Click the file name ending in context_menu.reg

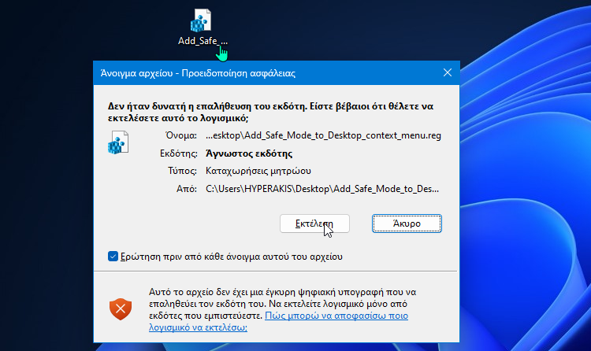[x=323, y=135]
